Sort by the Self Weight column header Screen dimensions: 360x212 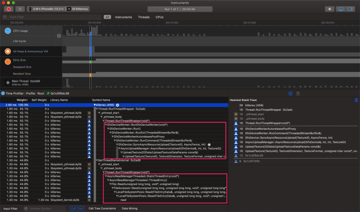tap(39, 100)
